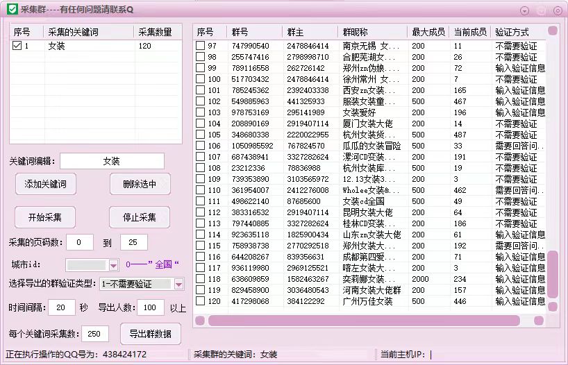This screenshot has width=568, height=365.
Task: Check row 118 with 2000 max members
Action: pyautogui.click(x=200, y=278)
